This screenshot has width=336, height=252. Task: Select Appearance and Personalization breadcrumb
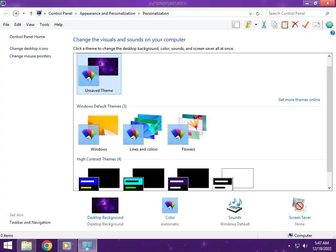[x=107, y=13]
